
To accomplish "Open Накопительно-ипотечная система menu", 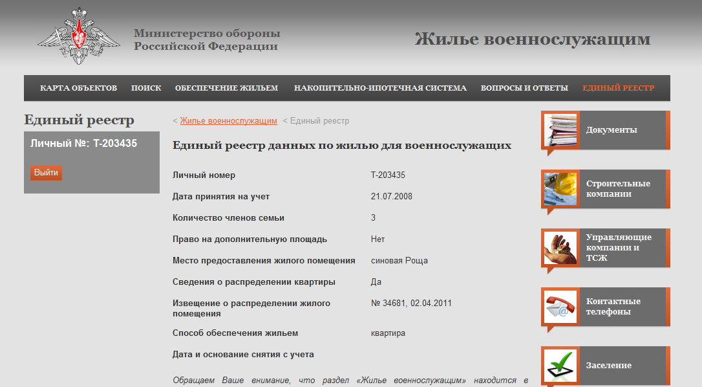I will [x=380, y=88].
